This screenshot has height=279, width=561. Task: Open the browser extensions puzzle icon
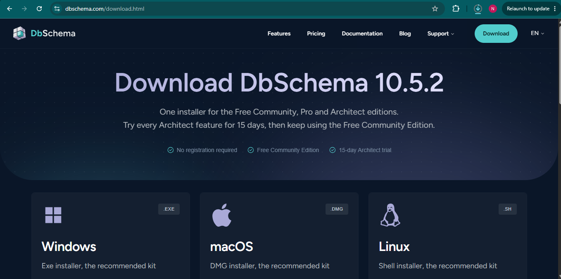[x=456, y=9]
